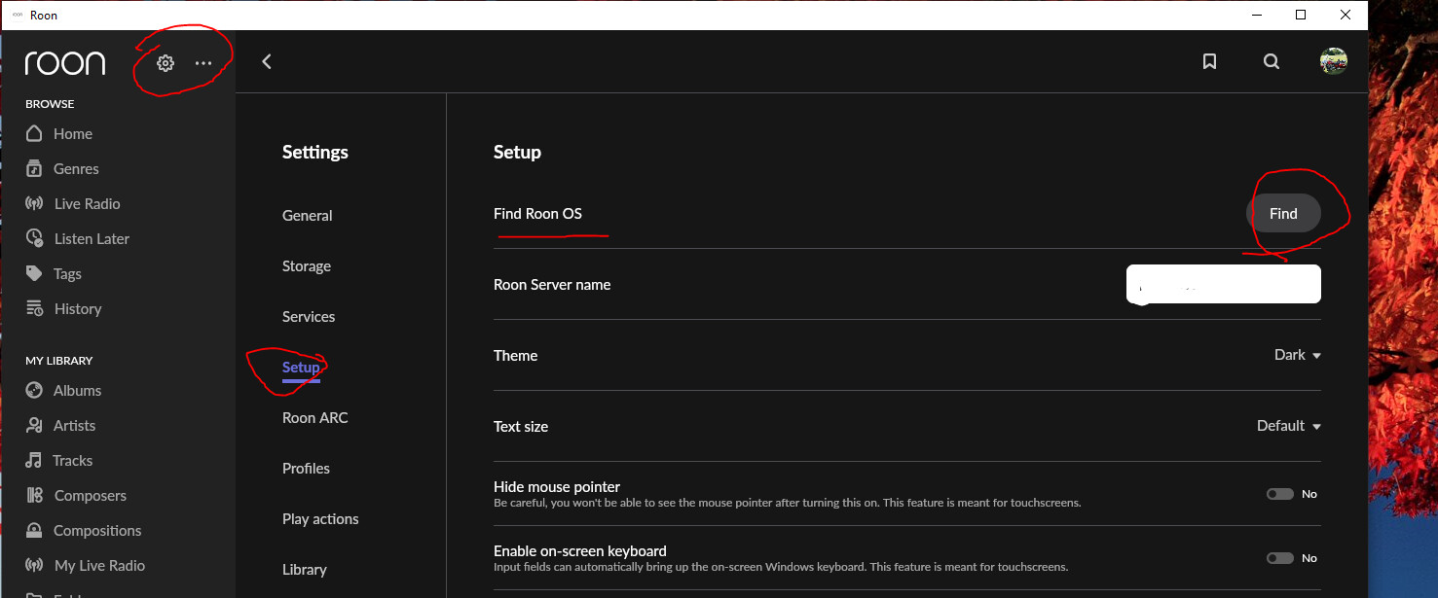Open Listen Later list
This screenshot has height=598, width=1438.
pyautogui.click(x=92, y=239)
